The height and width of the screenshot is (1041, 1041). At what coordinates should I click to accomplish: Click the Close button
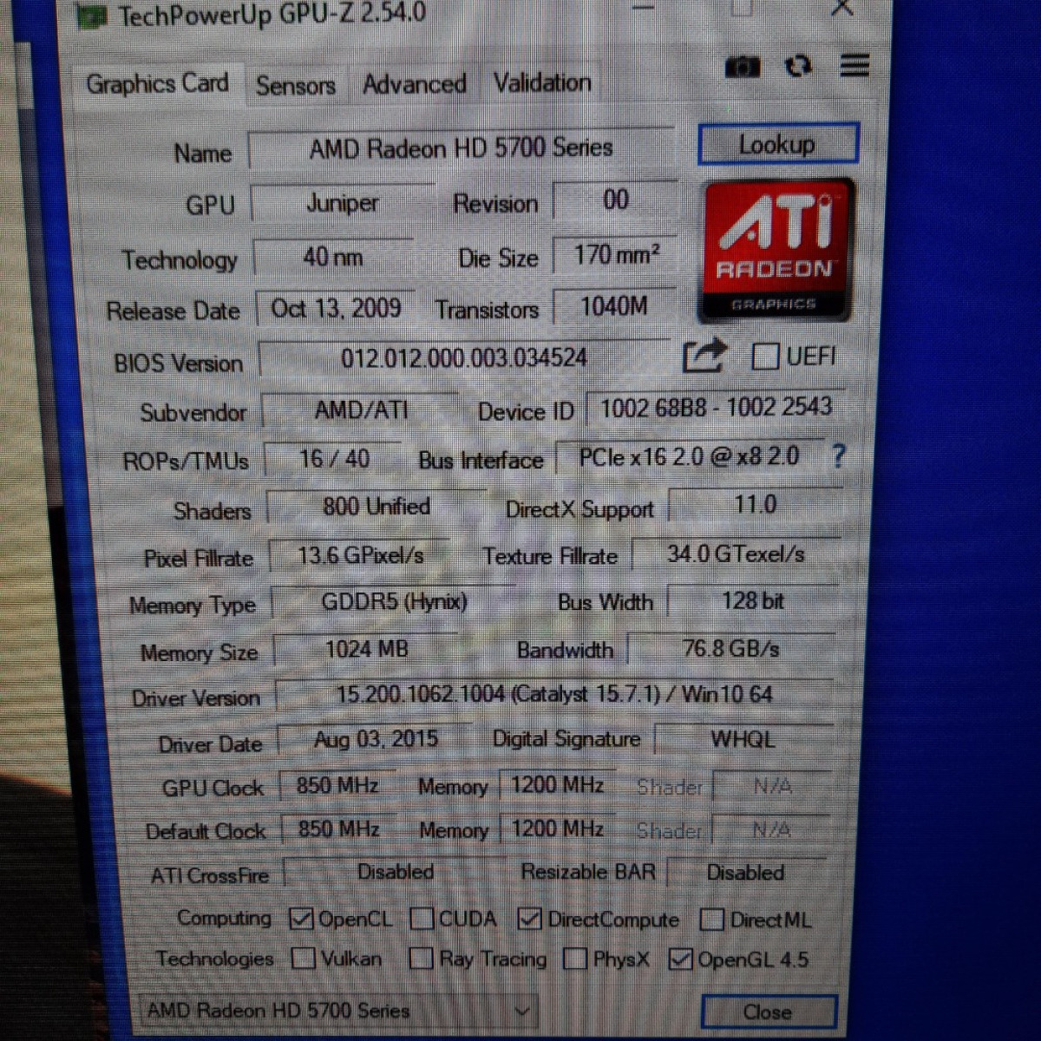(769, 1012)
